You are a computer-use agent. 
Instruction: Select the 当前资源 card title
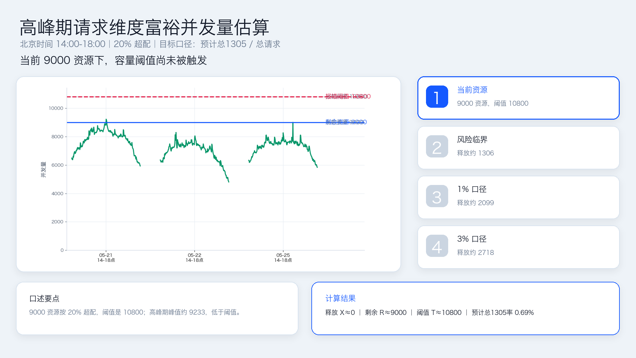tap(472, 90)
